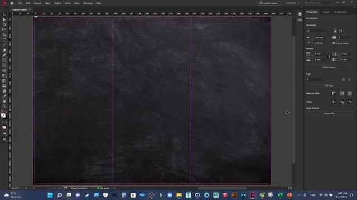
Task: Select the Page tool
Action: pyautogui.click(x=4, y=24)
